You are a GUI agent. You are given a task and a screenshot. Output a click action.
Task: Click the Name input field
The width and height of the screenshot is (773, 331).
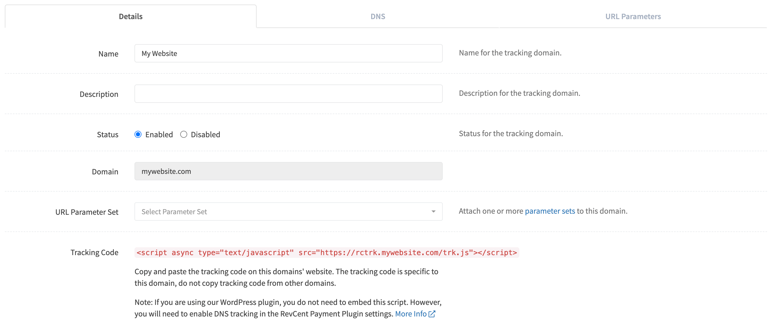288,54
